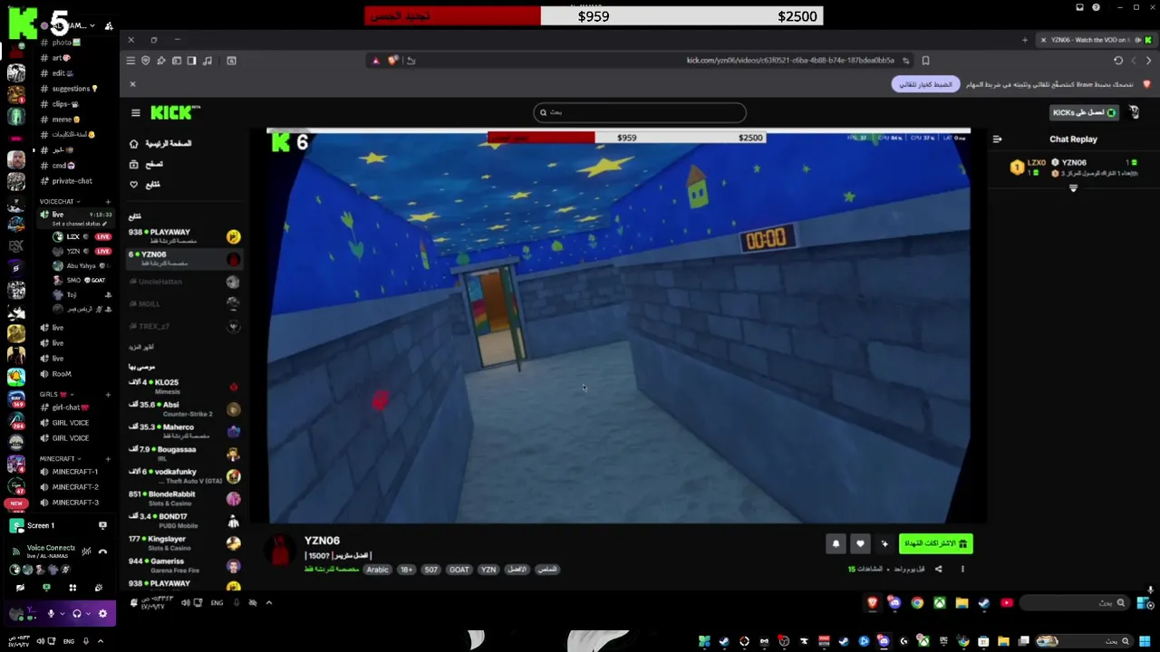Open recommended channel vodkafunky
This screenshot has height=652, width=1160.
click(x=185, y=475)
